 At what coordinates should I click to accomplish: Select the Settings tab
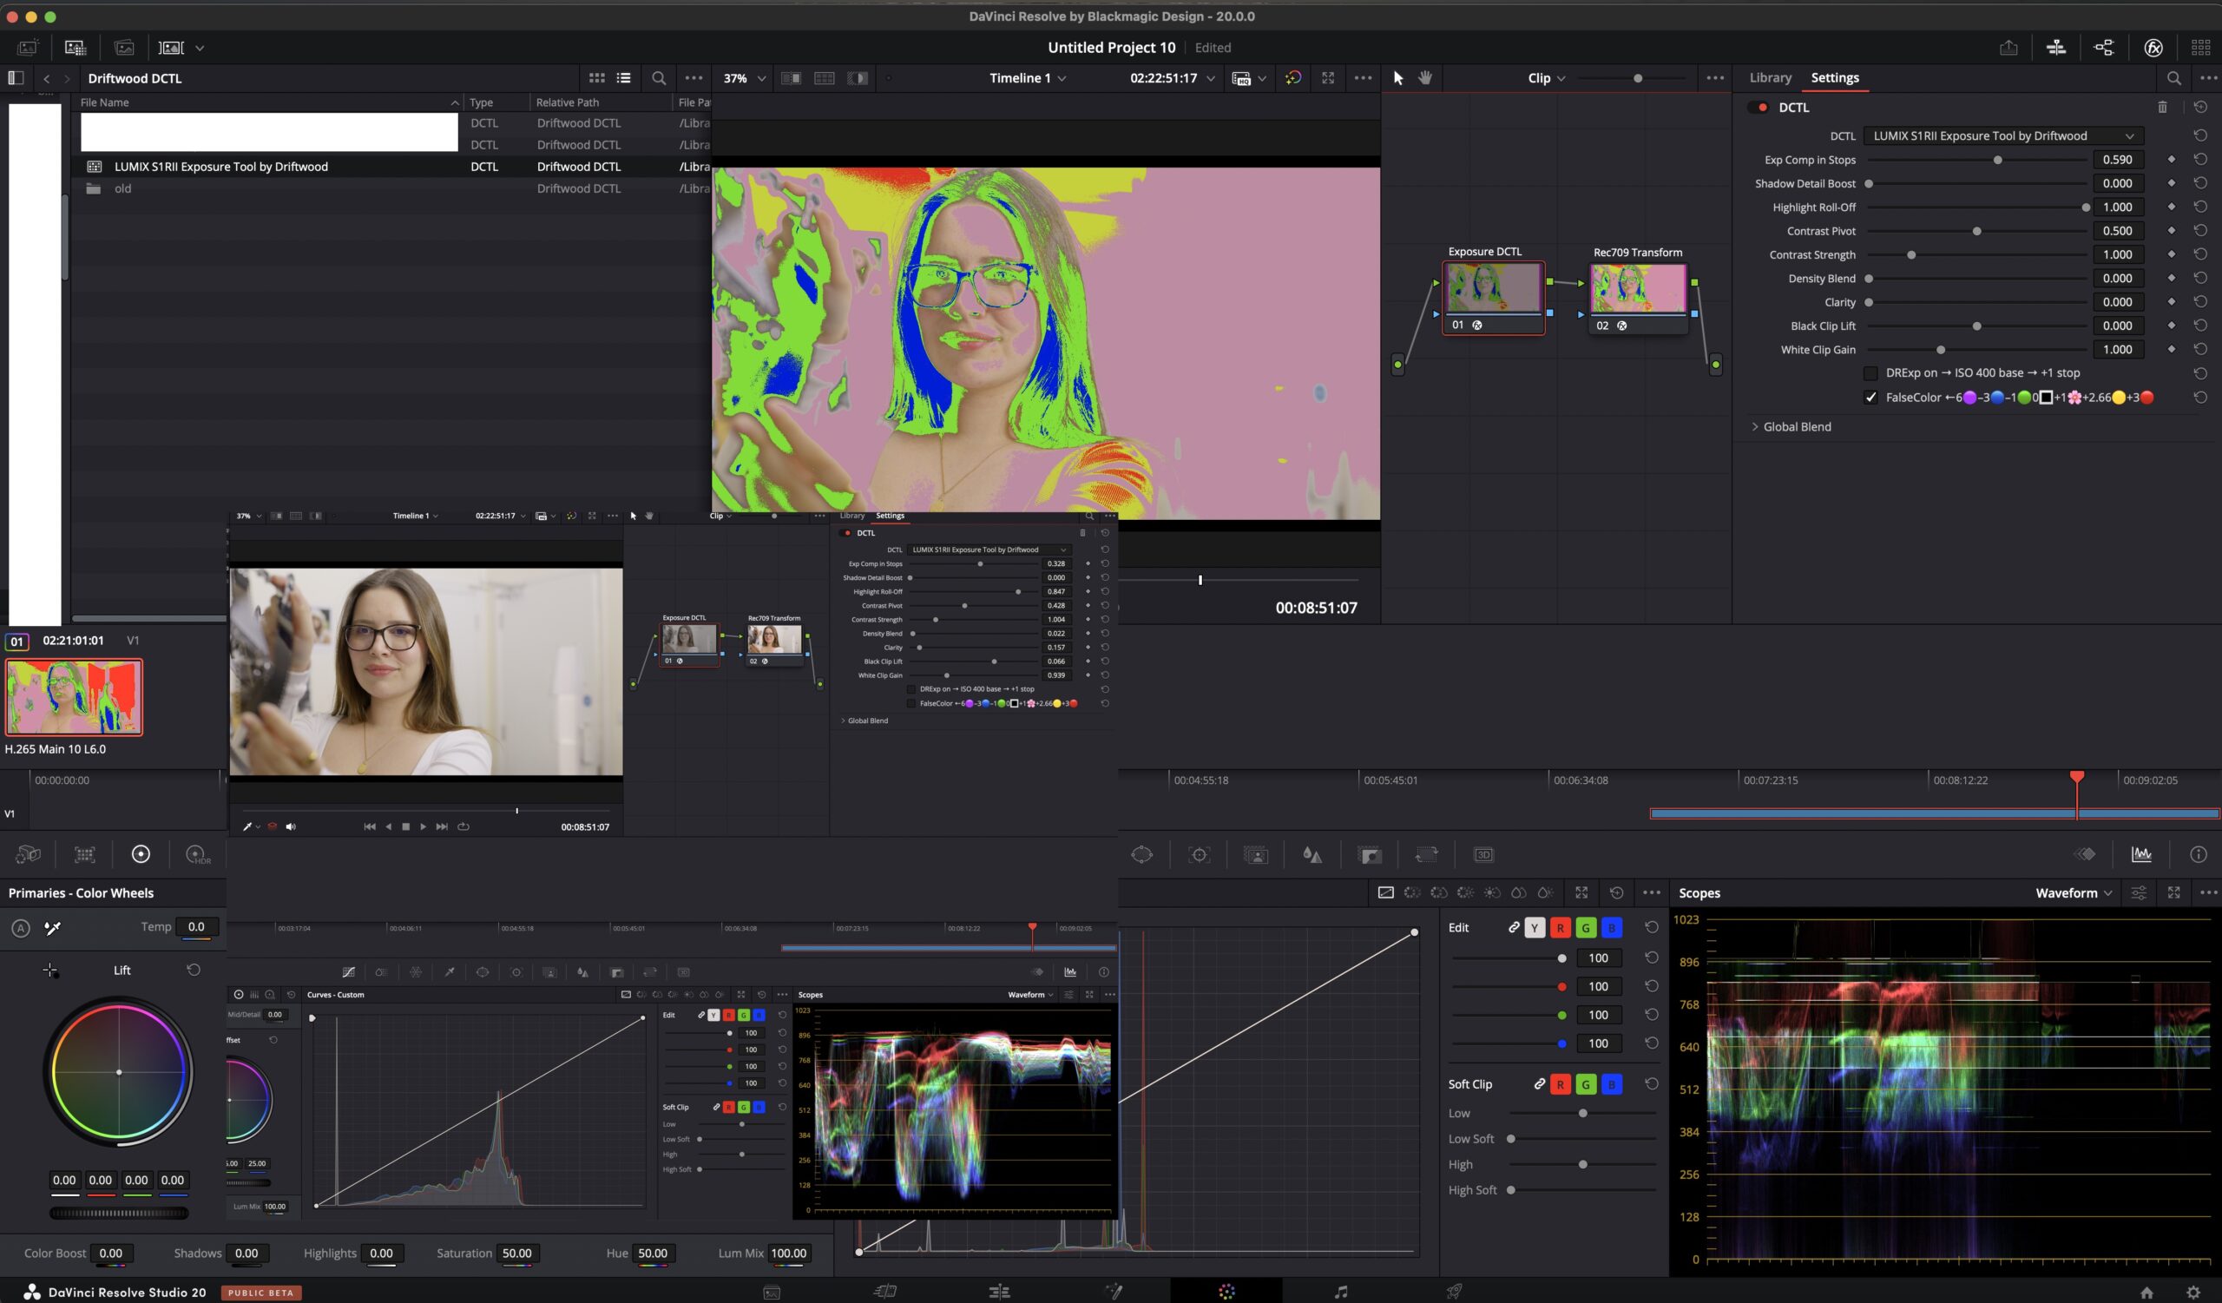[1834, 77]
